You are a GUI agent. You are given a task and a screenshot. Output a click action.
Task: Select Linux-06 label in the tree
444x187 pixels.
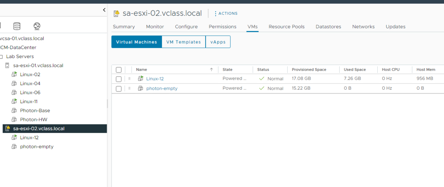(30, 92)
